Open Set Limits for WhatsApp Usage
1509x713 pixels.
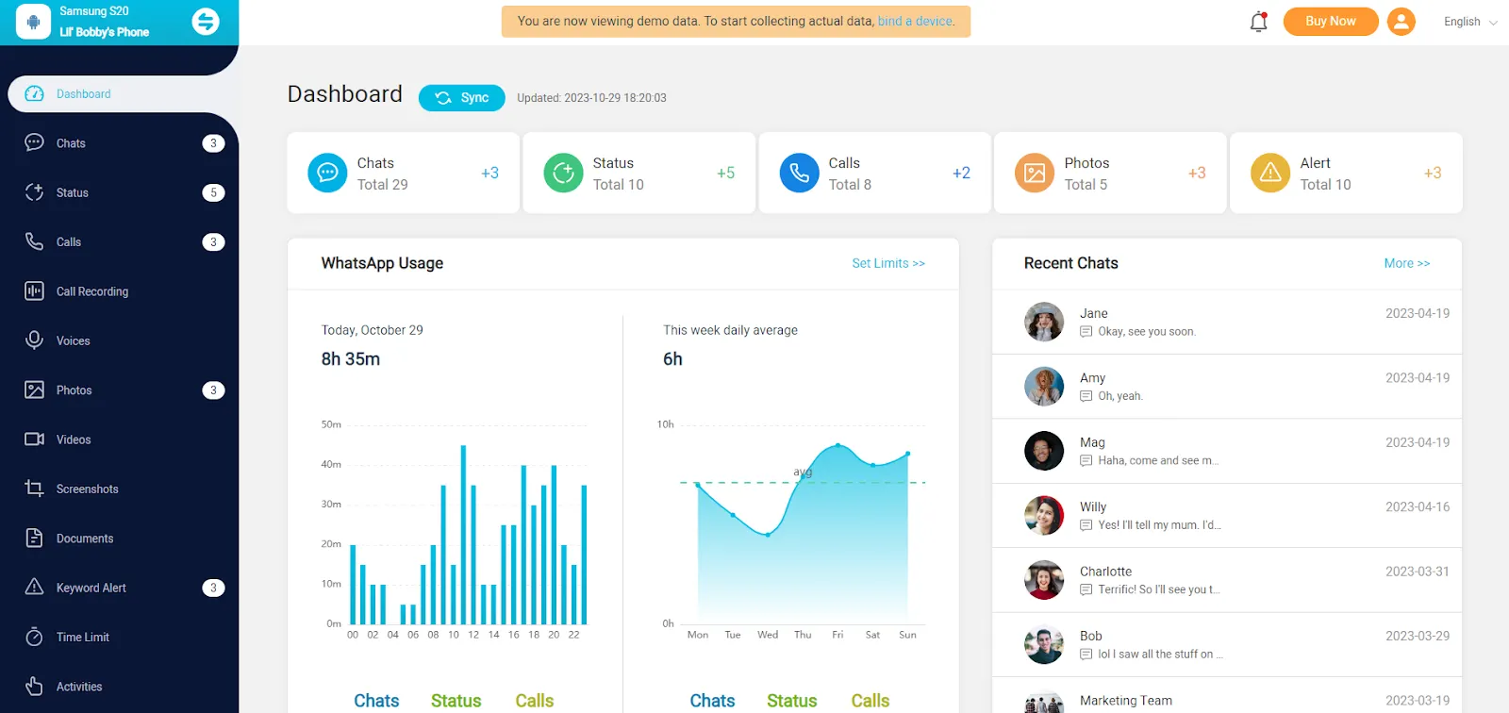coord(887,263)
